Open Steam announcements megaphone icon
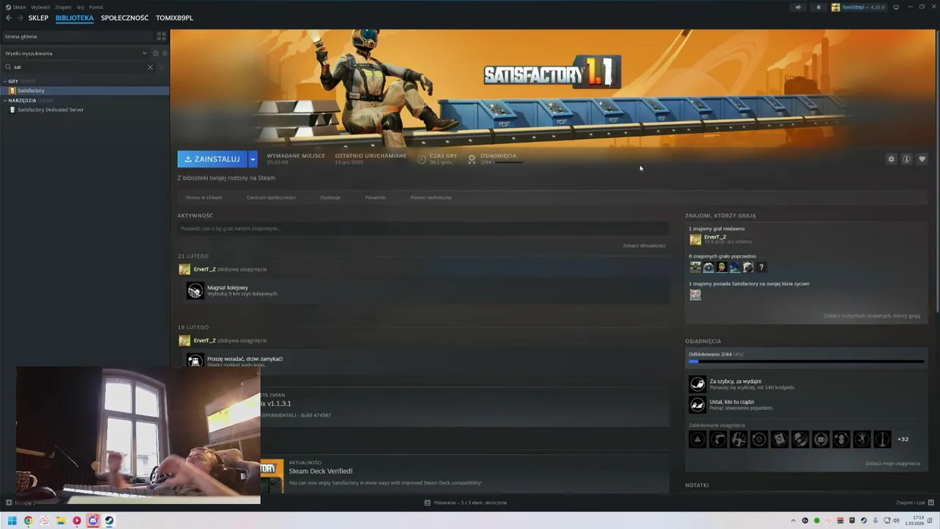 tap(798, 7)
